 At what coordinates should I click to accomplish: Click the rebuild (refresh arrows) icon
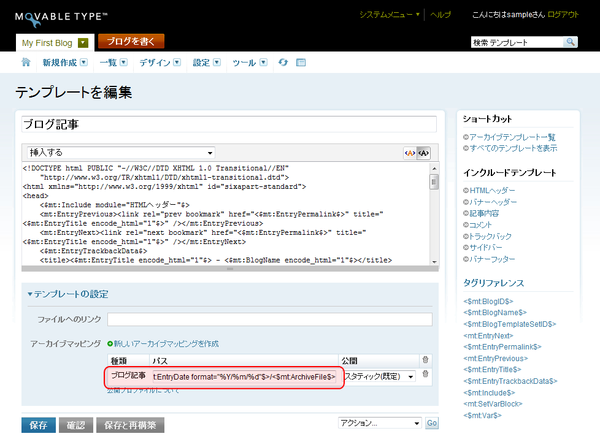pyautogui.click(x=283, y=62)
